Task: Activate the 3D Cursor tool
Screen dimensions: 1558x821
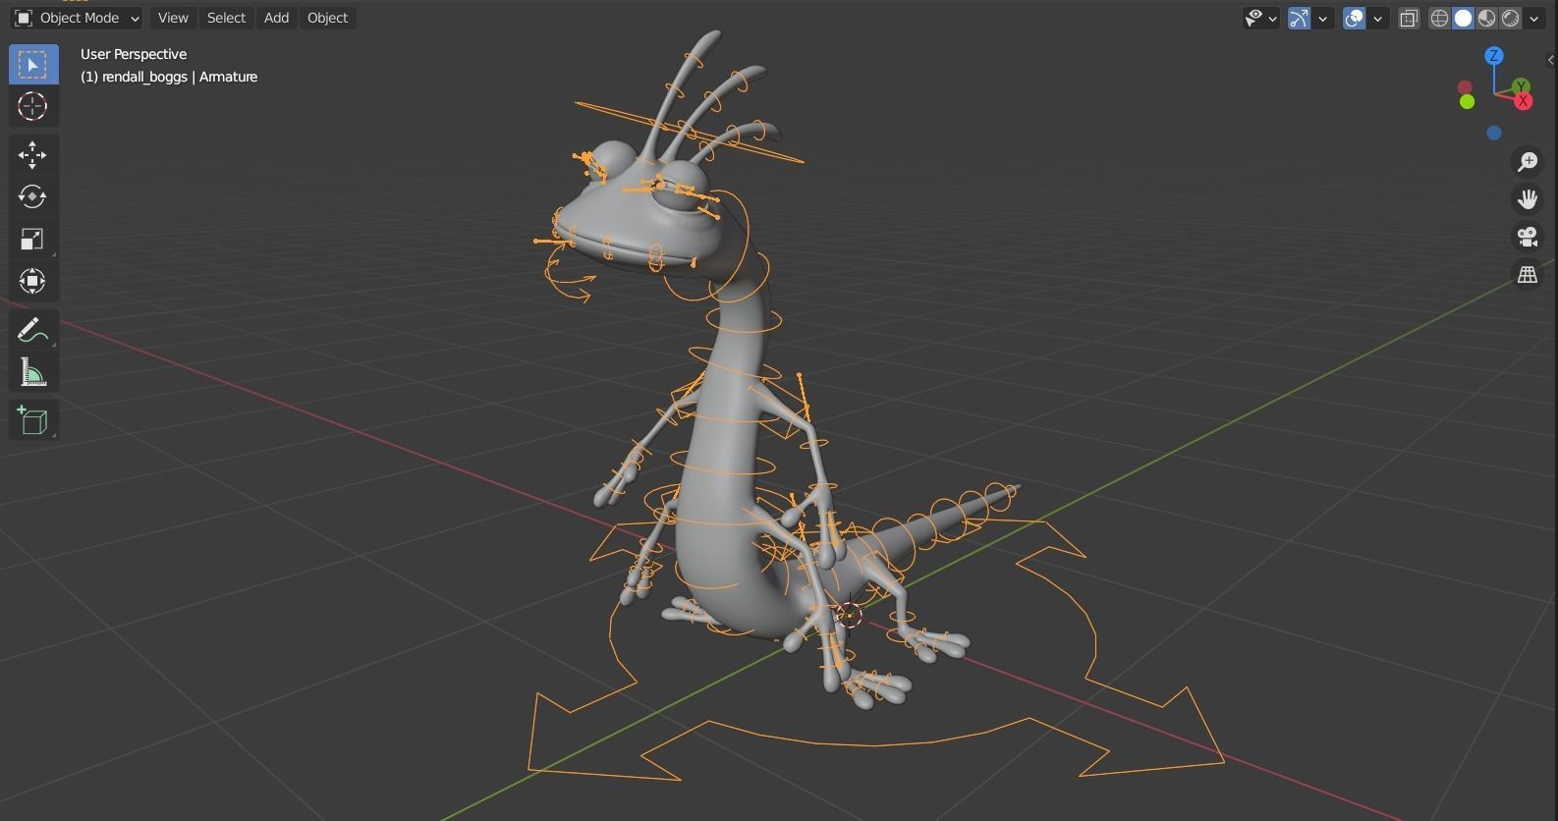Action: tap(32, 106)
